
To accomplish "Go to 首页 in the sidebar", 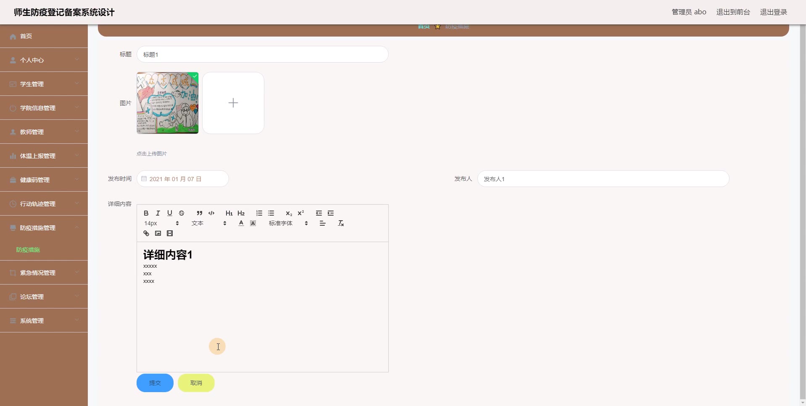I will click(44, 36).
